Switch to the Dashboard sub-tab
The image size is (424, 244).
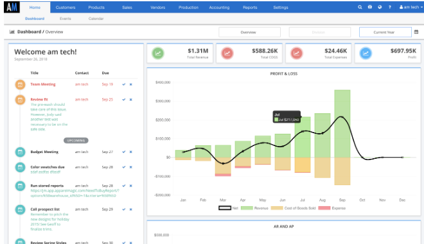coord(35,19)
